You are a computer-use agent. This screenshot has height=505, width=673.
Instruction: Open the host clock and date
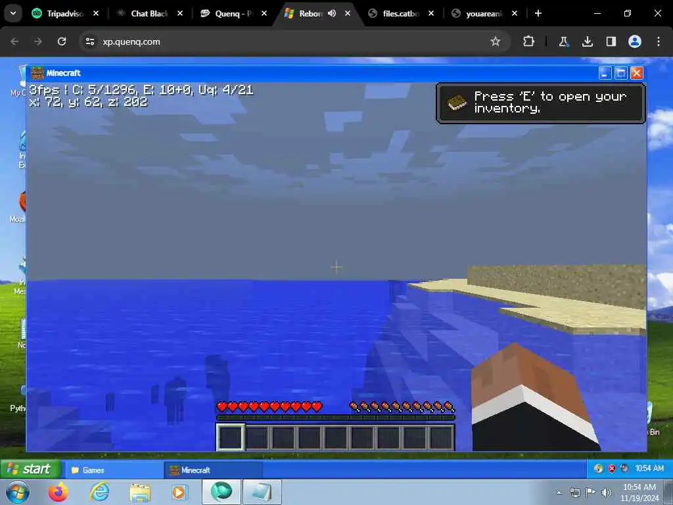point(639,493)
